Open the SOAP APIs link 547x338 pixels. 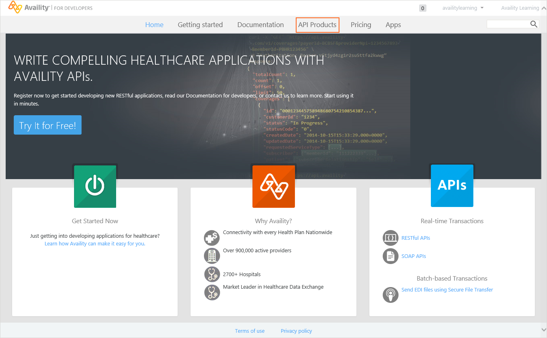point(413,256)
